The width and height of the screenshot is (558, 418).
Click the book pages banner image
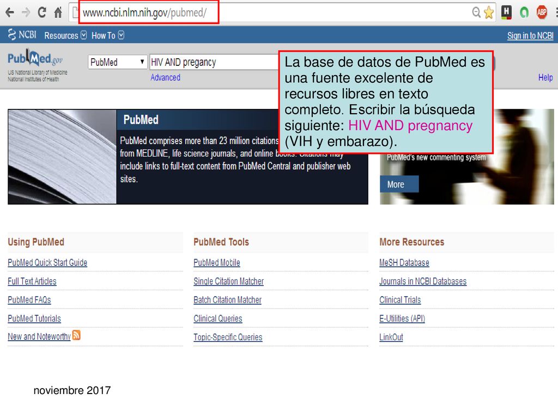(x=62, y=157)
